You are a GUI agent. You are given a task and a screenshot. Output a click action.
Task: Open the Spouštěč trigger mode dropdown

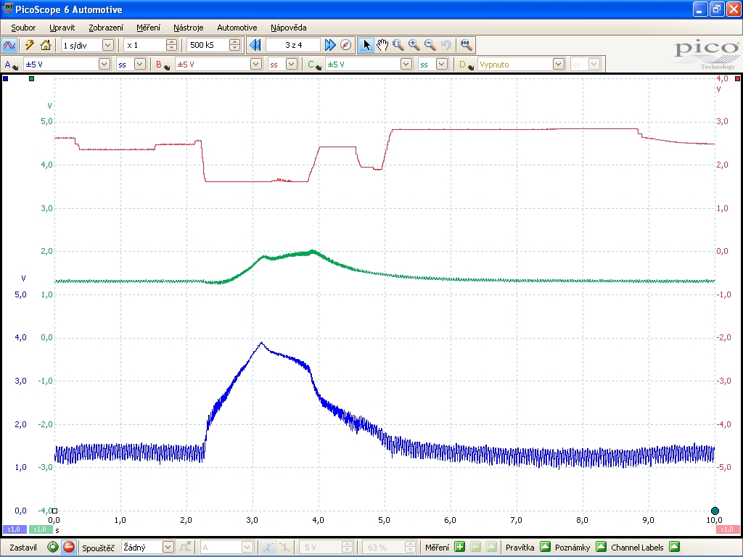[x=168, y=547]
